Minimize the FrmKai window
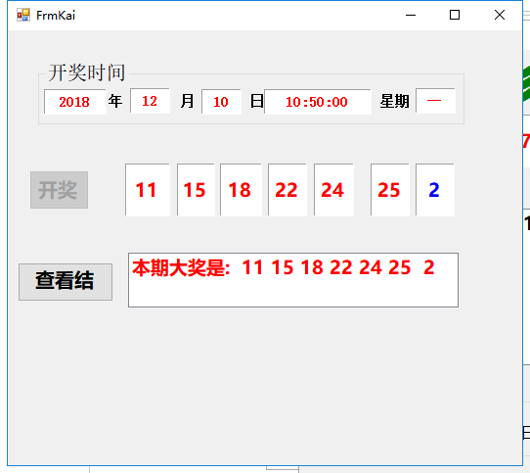 coord(411,15)
